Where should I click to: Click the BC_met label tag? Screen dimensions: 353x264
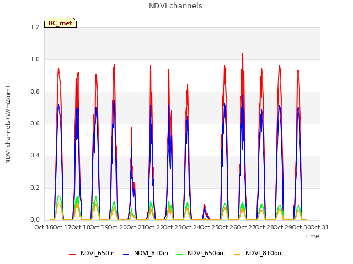coord(60,23)
